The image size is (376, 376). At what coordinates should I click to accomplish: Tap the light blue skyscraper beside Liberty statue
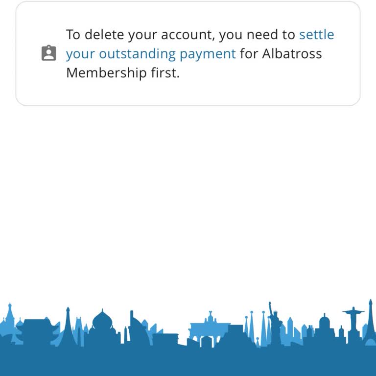[x=290, y=328]
